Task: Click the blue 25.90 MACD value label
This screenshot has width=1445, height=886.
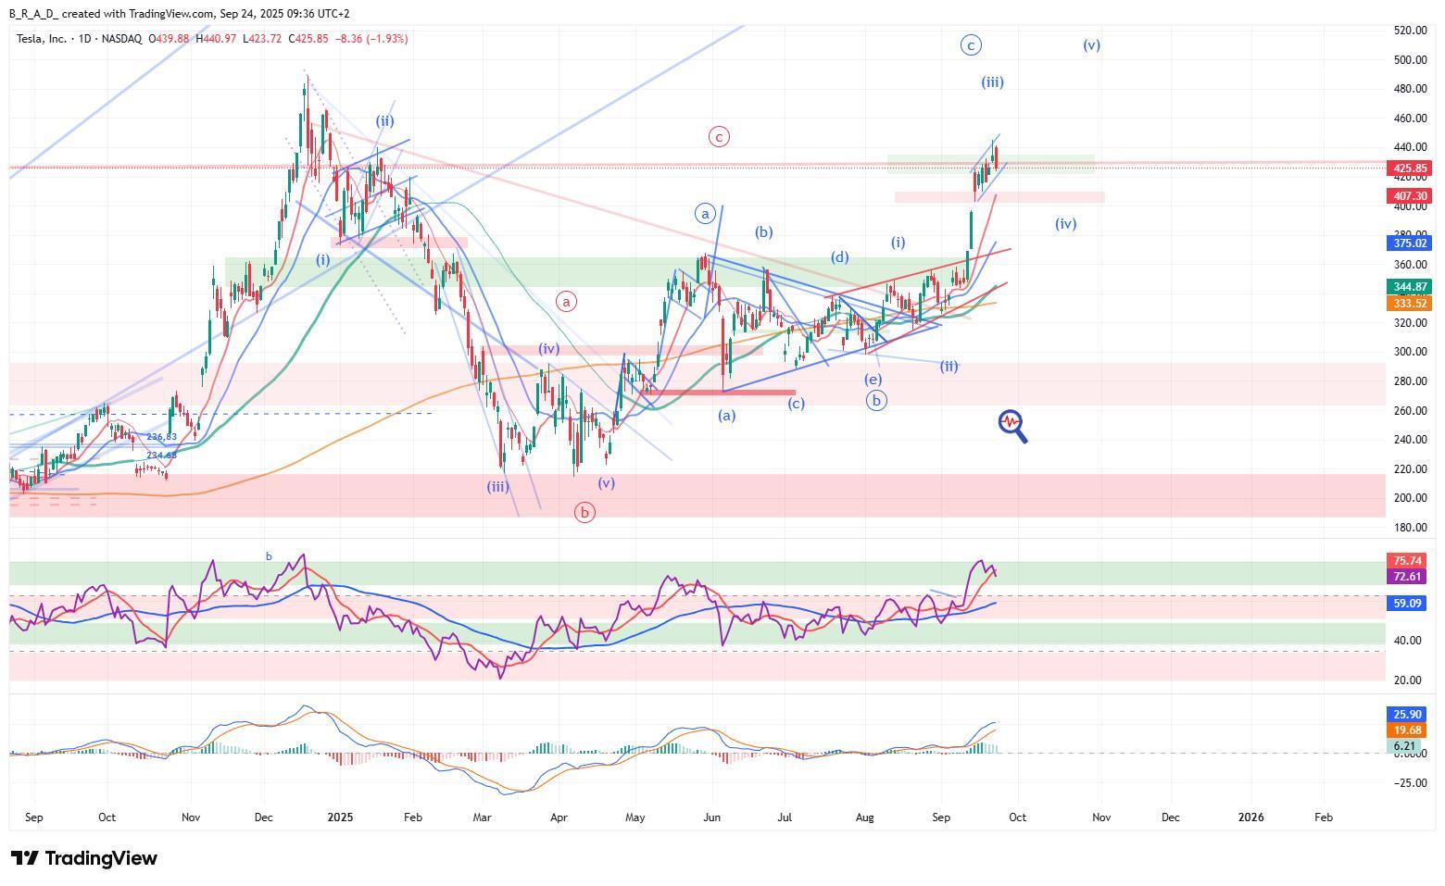Action: tap(1407, 715)
